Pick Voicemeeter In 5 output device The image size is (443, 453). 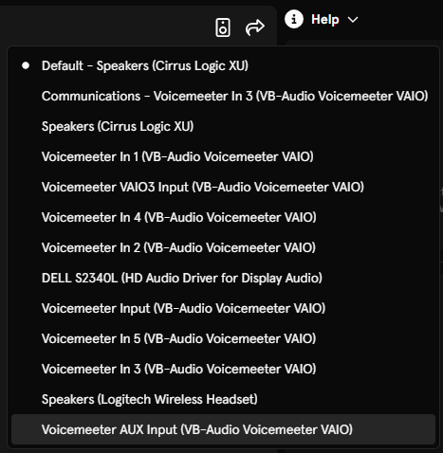(x=223, y=338)
